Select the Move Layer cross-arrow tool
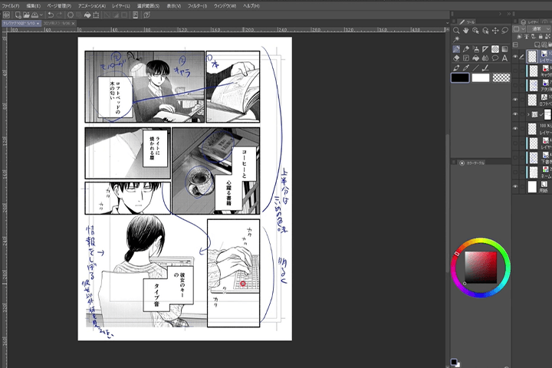Image resolution: width=552 pixels, height=368 pixels. pos(495,31)
